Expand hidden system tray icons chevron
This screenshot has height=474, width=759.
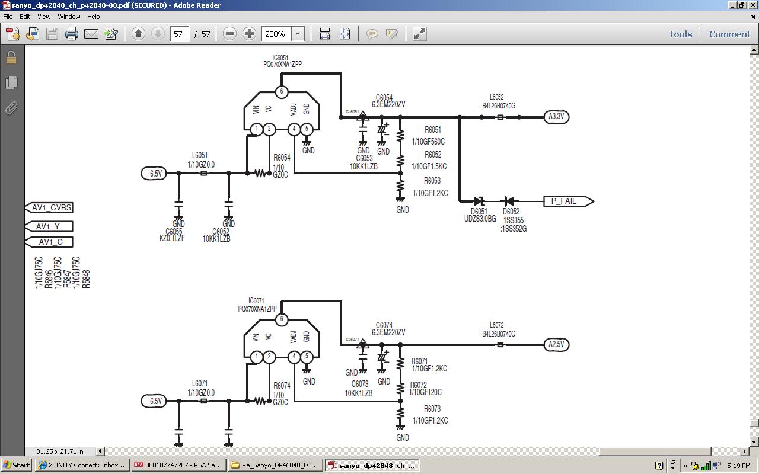tap(685, 465)
